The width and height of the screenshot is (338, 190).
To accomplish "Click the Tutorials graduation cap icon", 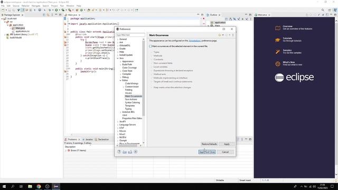I will [x=278, y=40].
